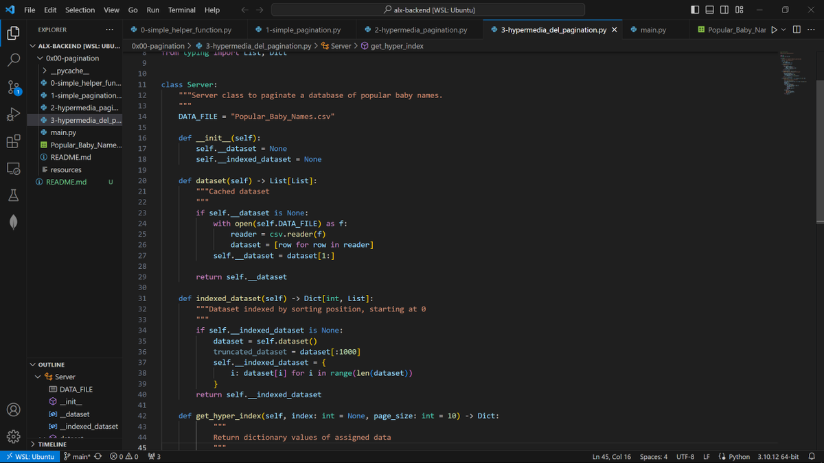The width and height of the screenshot is (824, 463).
Task: Open the Manage gear icon
Action: pos(13,437)
